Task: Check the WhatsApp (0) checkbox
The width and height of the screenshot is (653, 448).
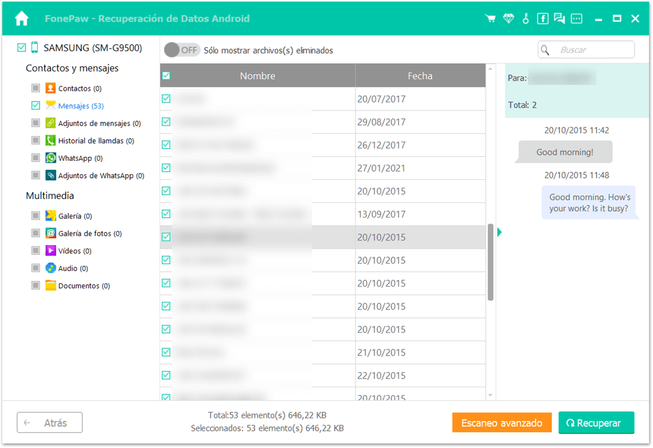Action: pyautogui.click(x=36, y=158)
